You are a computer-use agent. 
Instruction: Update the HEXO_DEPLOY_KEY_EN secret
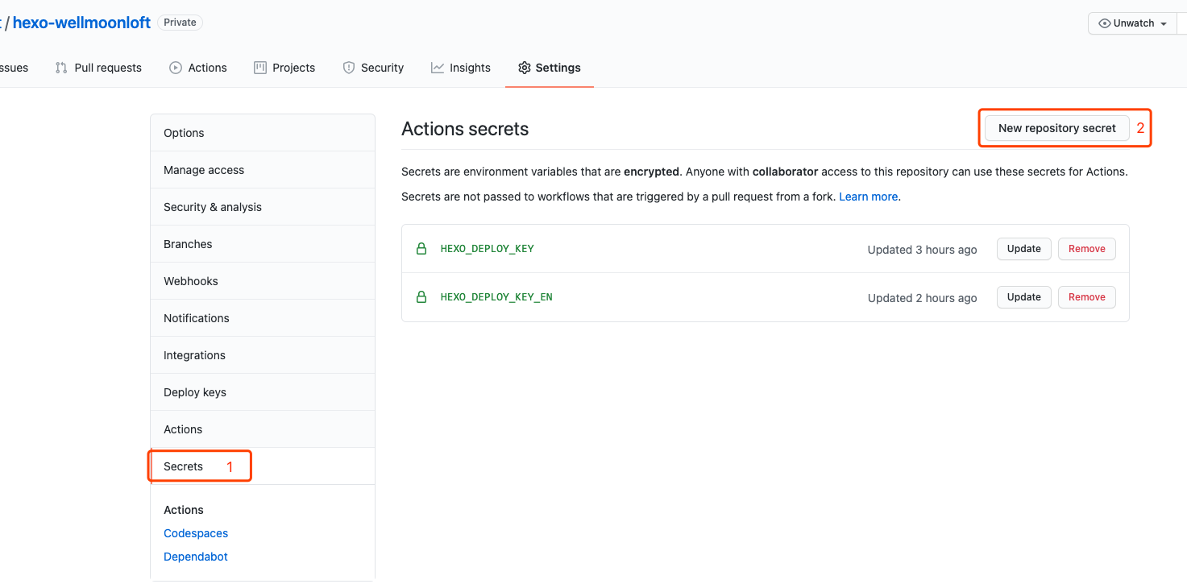pos(1023,297)
